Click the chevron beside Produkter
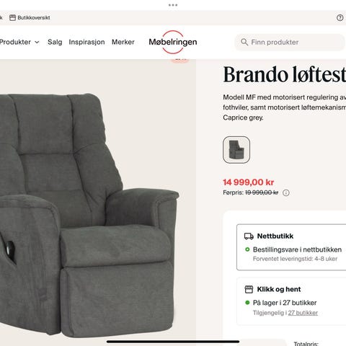Viewport: 346px width, 346px height. coord(37,43)
